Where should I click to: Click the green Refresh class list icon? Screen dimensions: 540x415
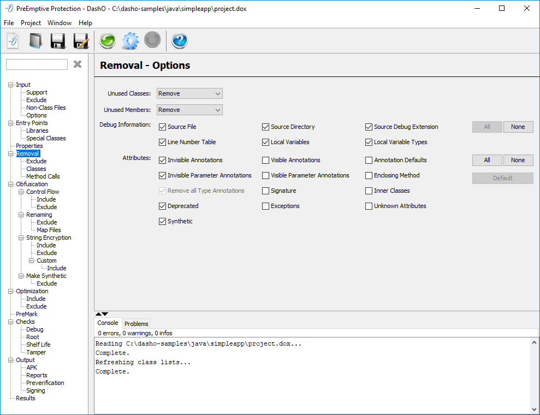tap(108, 41)
